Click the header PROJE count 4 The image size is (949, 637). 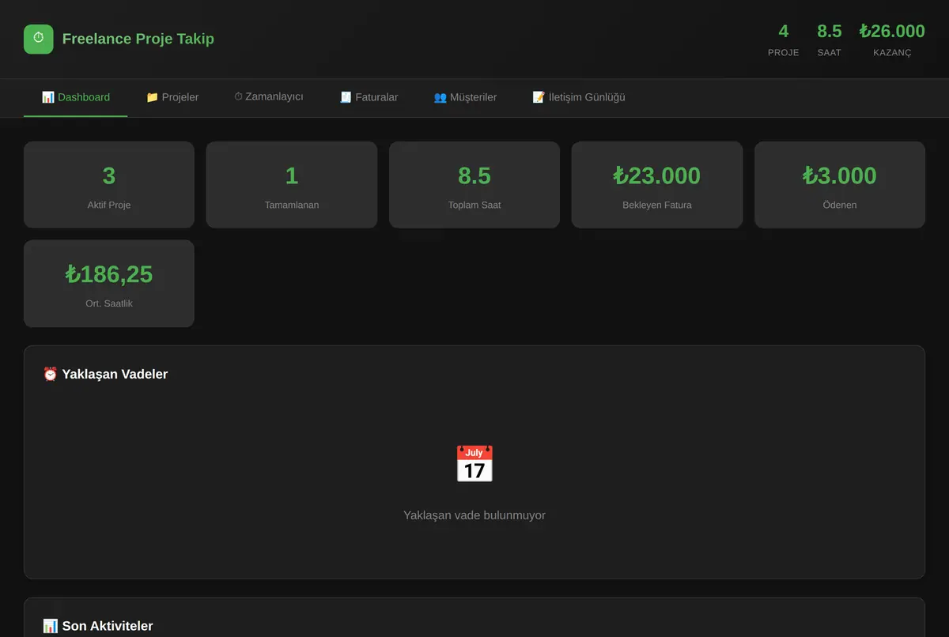coord(784,31)
